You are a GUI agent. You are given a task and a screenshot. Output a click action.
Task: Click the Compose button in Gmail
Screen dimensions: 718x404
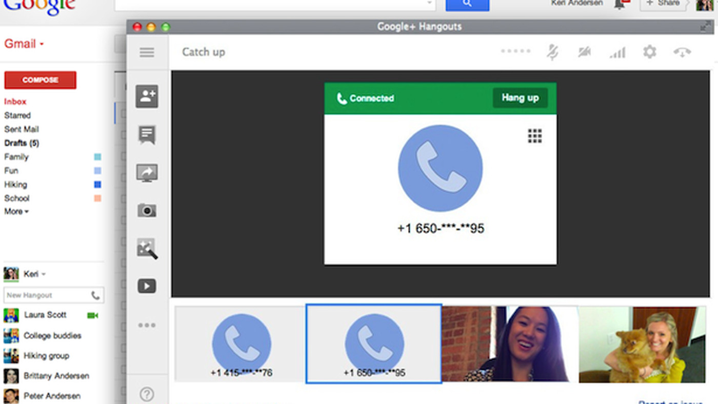[x=40, y=80]
